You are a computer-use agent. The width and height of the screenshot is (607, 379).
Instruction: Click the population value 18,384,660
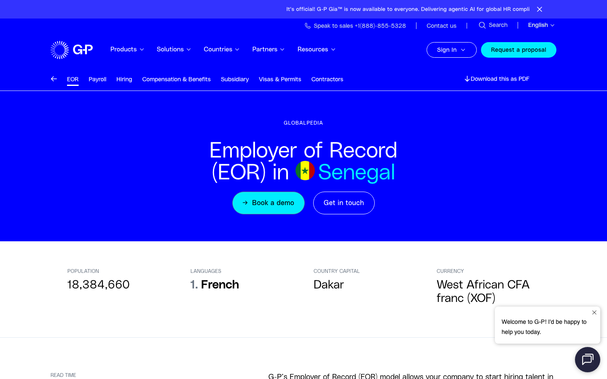(x=99, y=285)
